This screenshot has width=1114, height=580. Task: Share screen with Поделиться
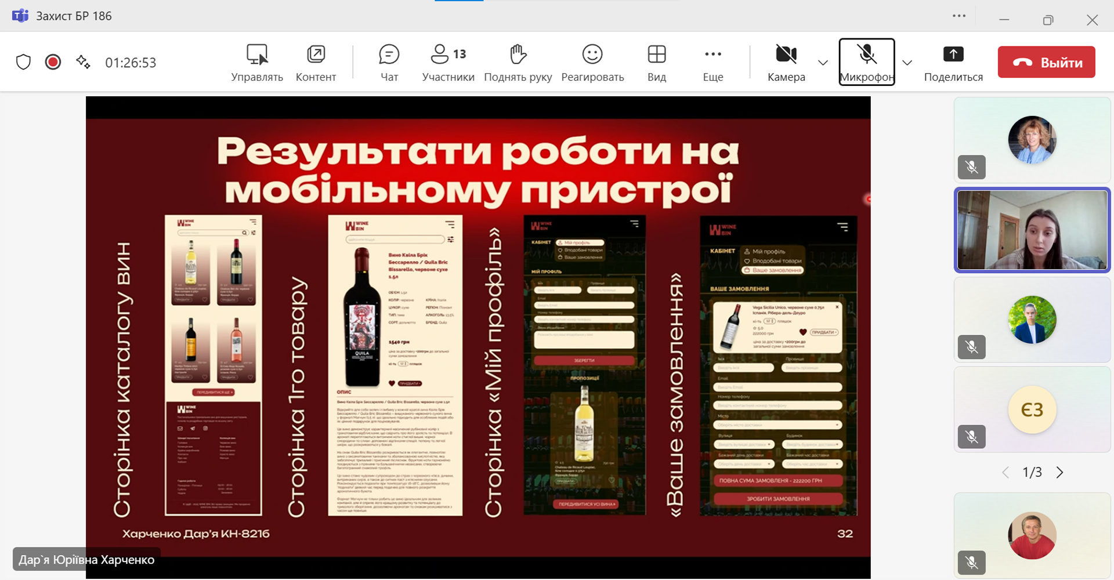pyautogui.click(x=953, y=62)
